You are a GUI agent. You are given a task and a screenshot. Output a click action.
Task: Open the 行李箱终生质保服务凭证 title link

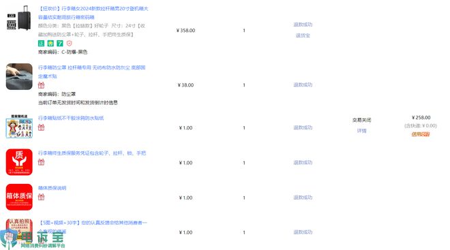(x=92, y=153)
